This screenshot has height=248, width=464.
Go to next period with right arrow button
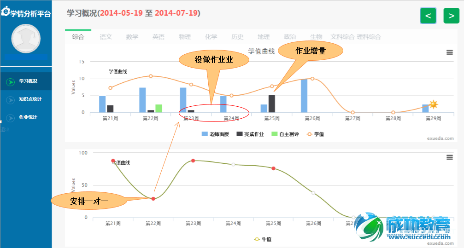coord(451,16)
